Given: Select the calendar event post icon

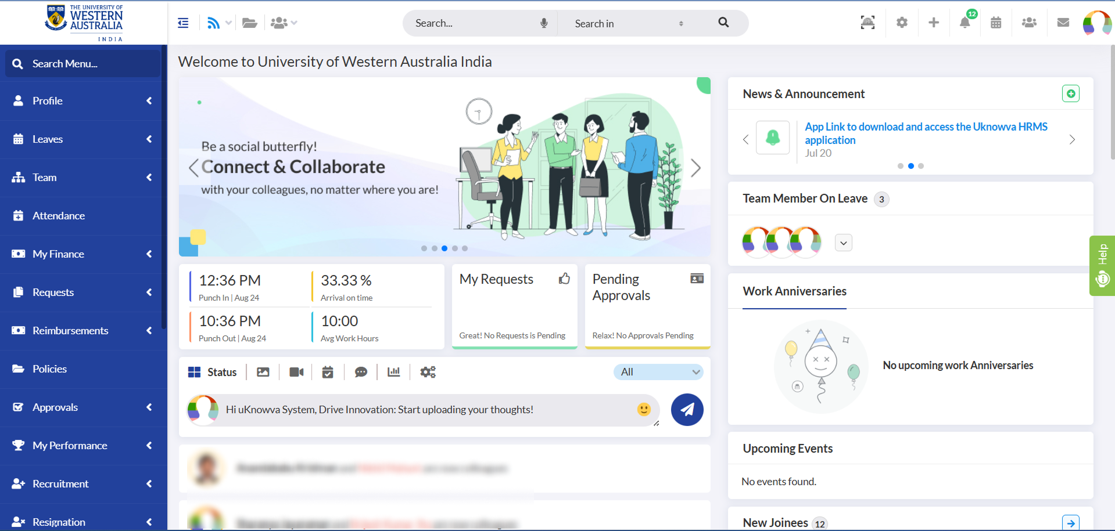Looking at the screenshot, I should [328, 372].
